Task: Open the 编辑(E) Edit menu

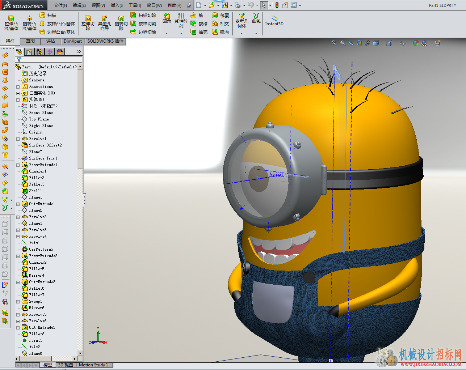Action: pyautogui.click(x=79, y=5)
